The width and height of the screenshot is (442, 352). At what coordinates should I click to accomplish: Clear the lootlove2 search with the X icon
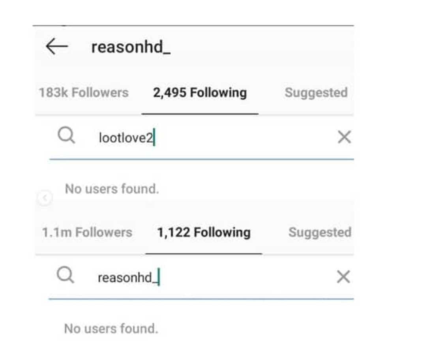tap(345, 136)
